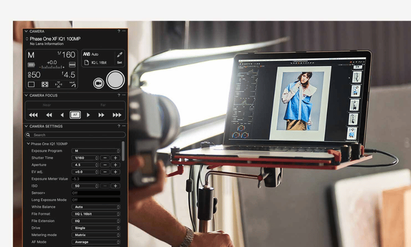Open help for the Camera panel
Image resolution: width=411 pixels, height=247 pixels.
[119, 31]
